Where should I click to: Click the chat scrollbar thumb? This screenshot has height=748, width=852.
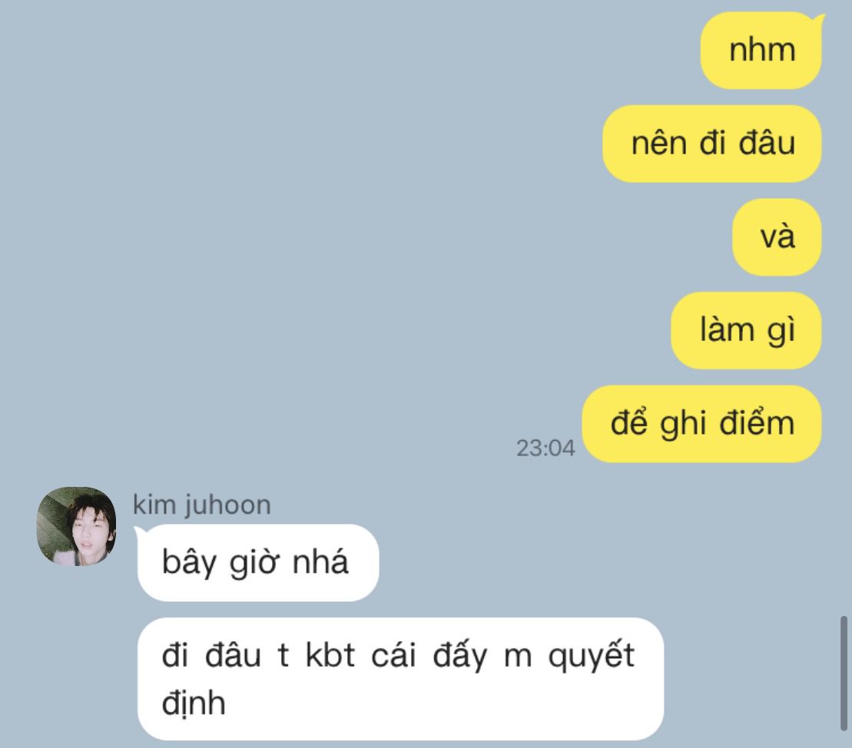844,674
